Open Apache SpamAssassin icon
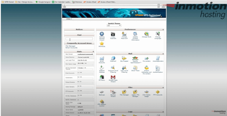The height and width of the screenshot is (116, 227). 135,58
